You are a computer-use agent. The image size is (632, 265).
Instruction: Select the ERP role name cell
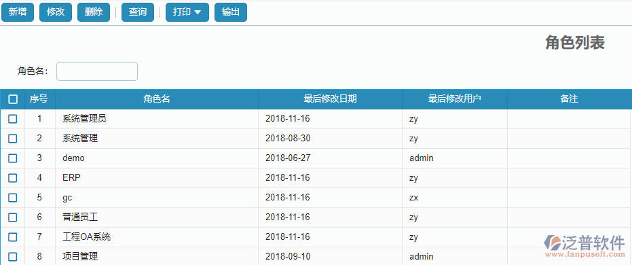pyautogui.click(x=157, y=178)
